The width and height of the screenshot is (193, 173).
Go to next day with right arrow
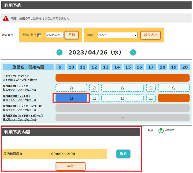[x=133, y=52]
